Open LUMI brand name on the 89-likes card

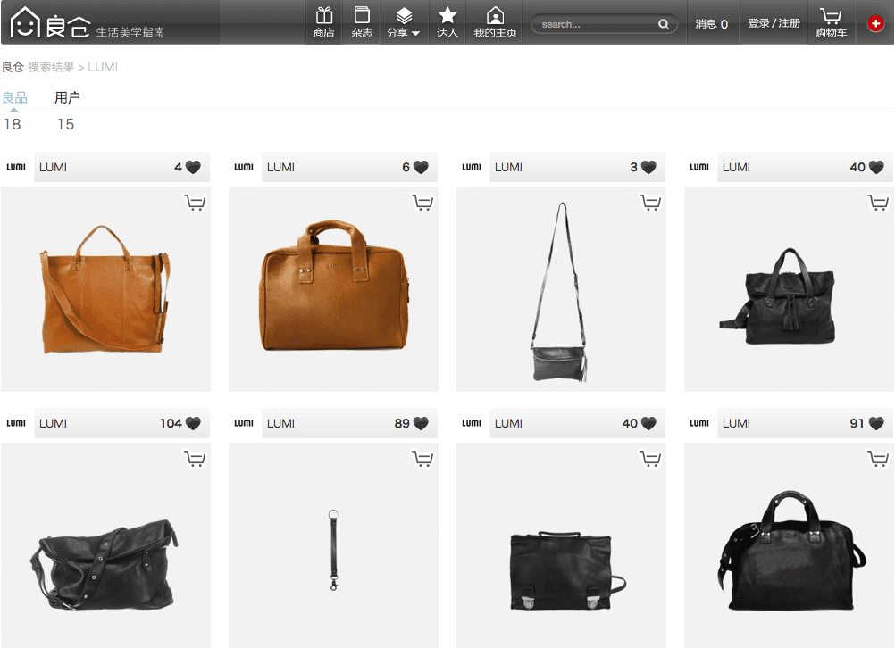(280, 423)
